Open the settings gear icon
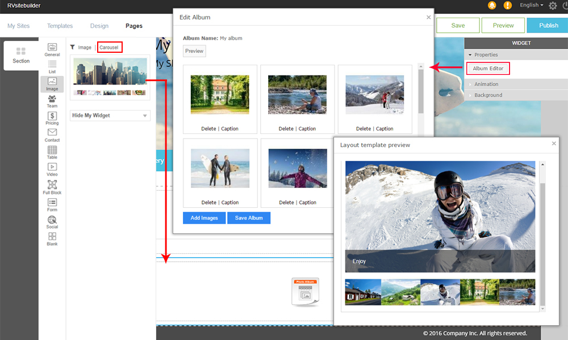Screen dimensions: 568x340 [x=553, y=6]
